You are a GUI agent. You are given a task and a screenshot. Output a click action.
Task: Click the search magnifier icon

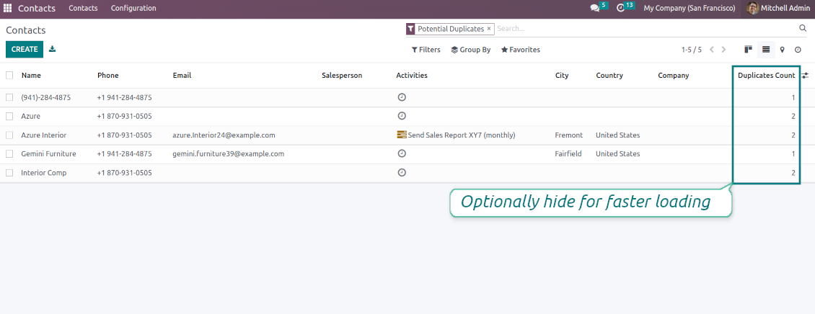click(x=803, y=29)
